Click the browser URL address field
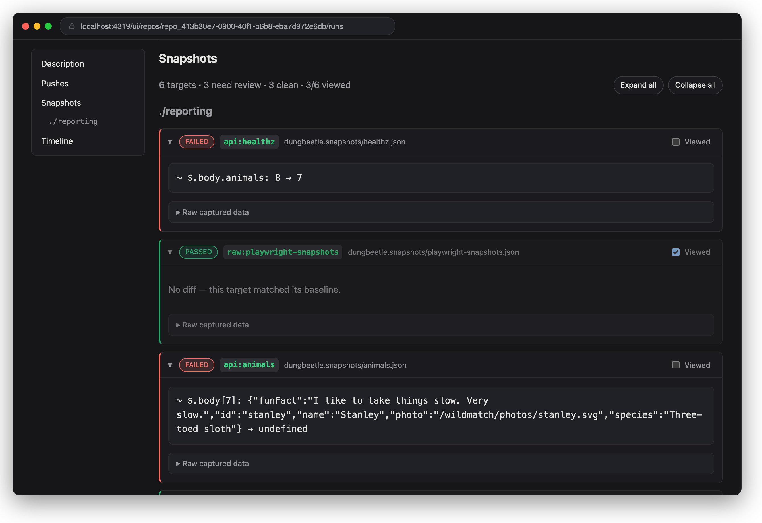762x523 pixels. point(227,26)
